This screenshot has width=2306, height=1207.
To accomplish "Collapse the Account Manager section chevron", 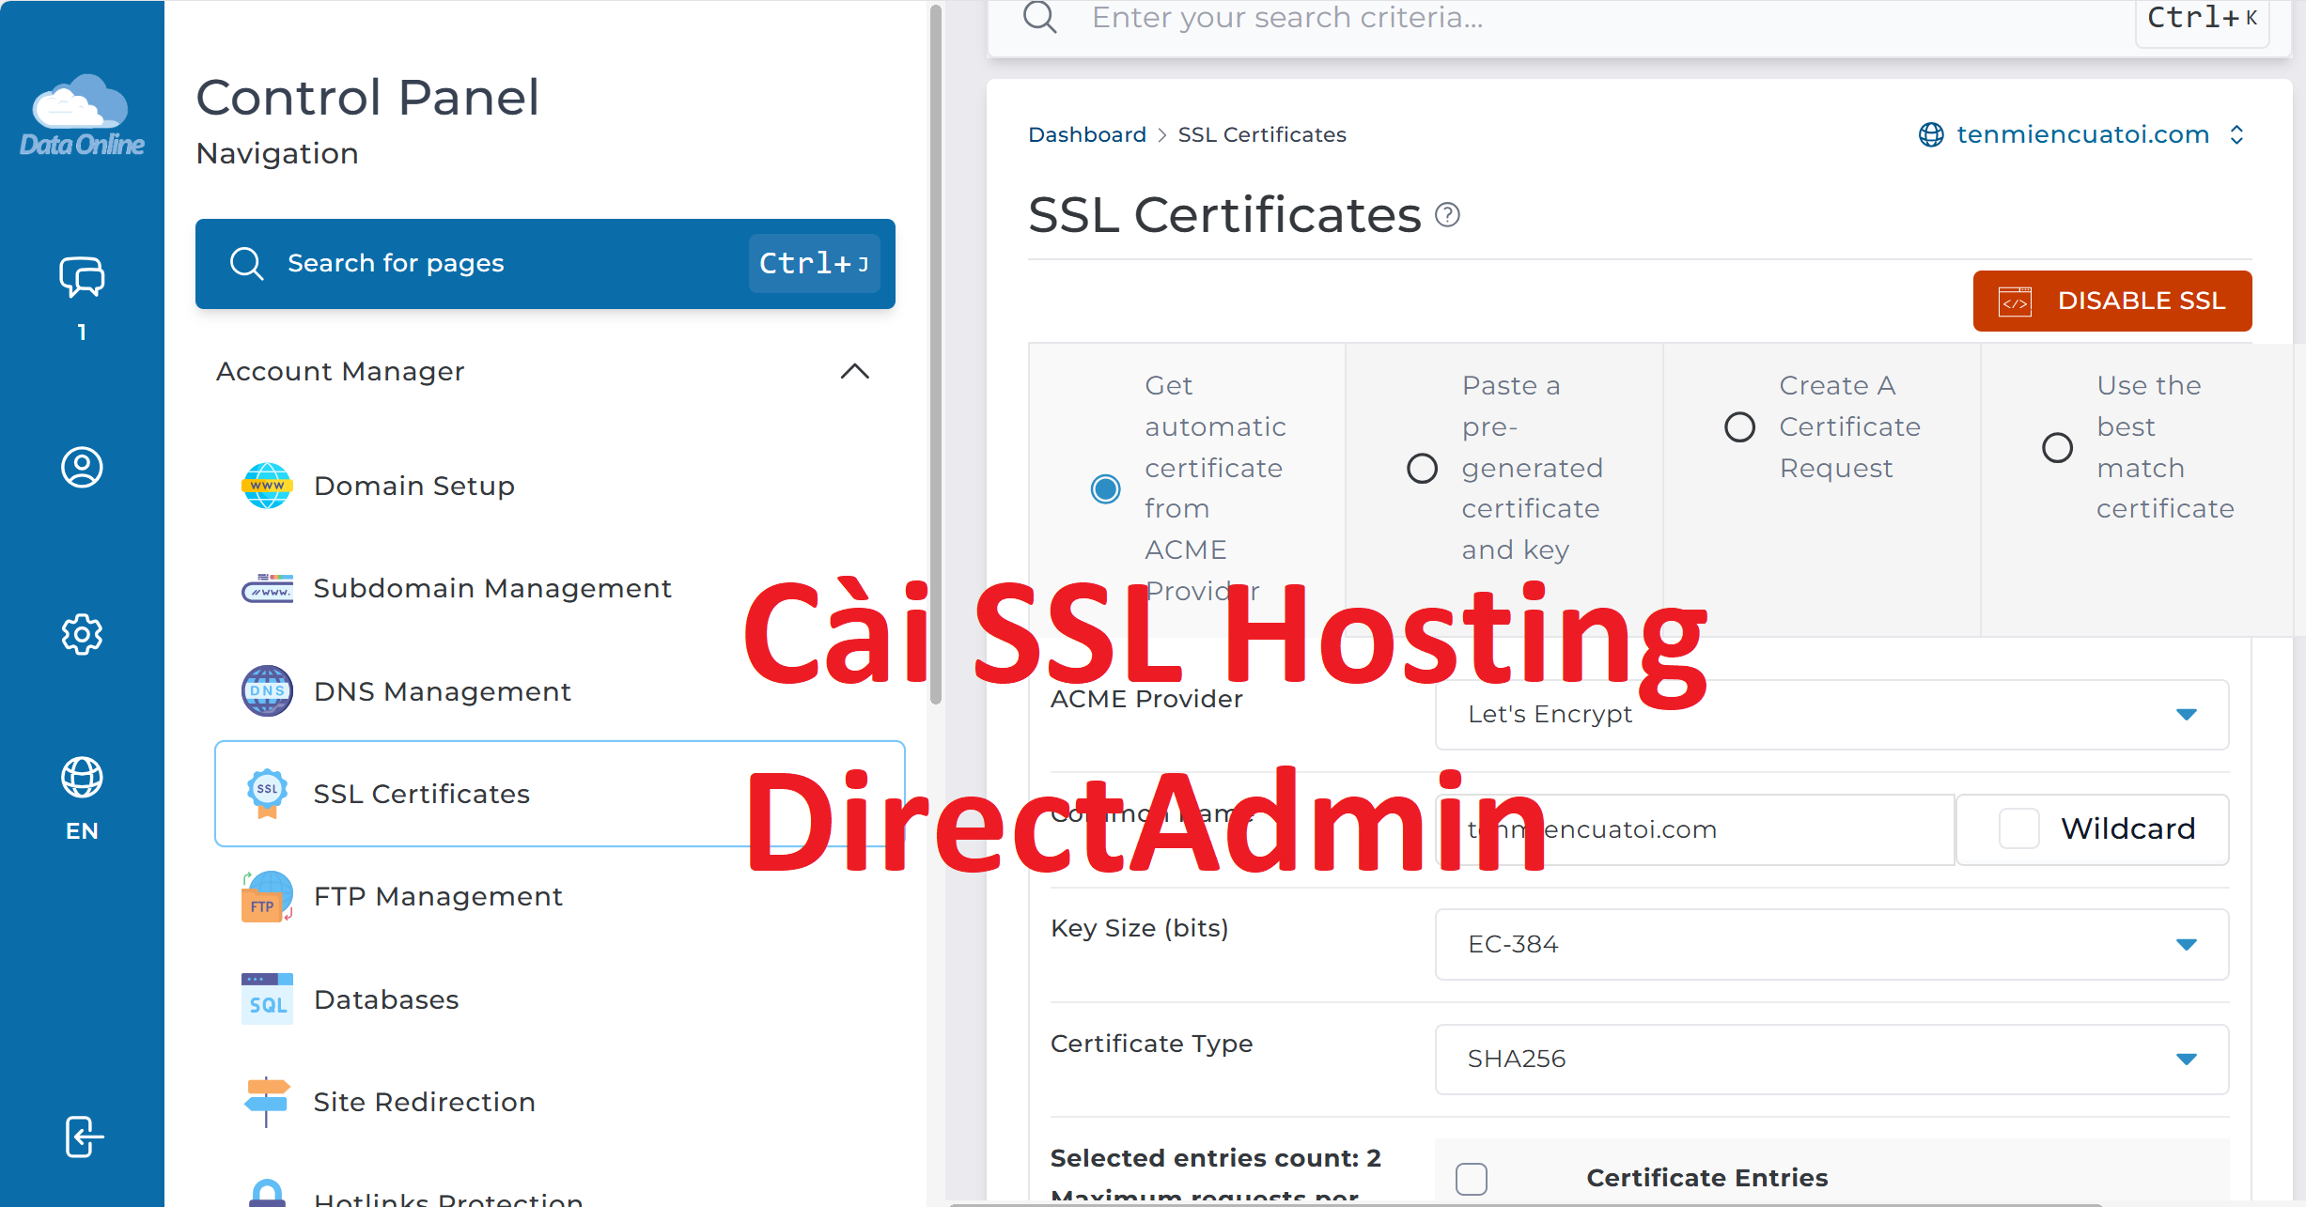I will coord(854,372).
